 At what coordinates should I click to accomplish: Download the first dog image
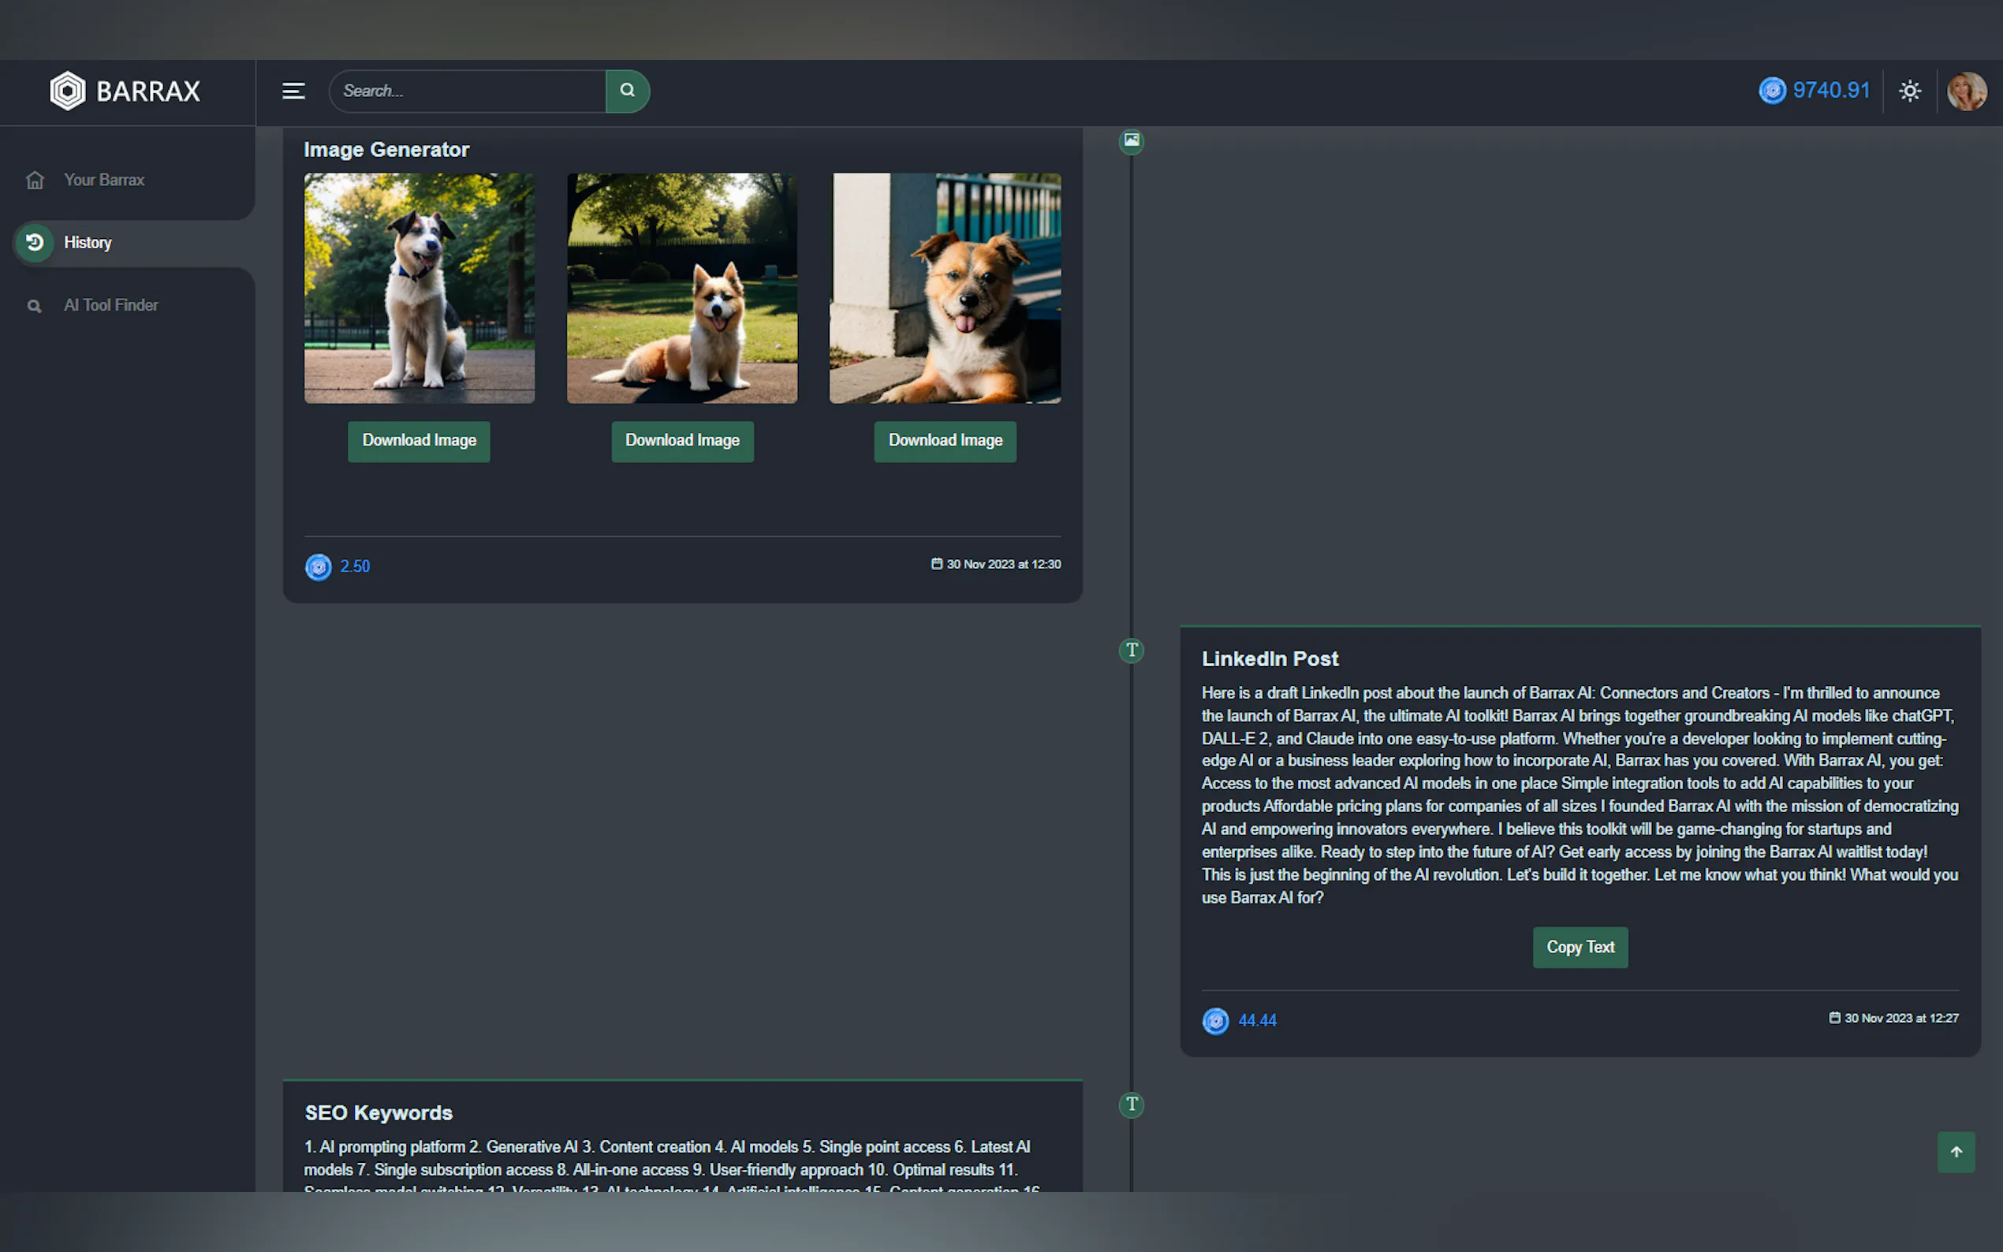click(x=419, y=442)
